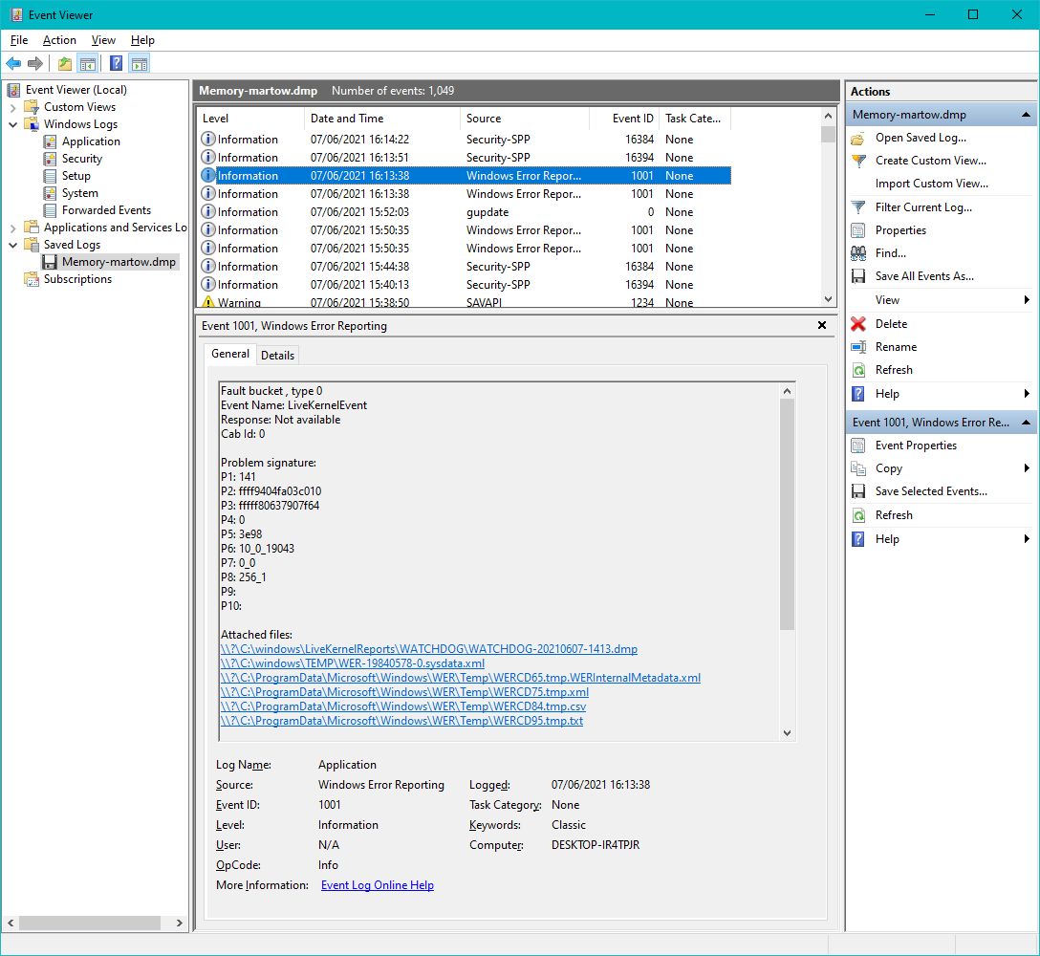Select Subscriptions in the tree
Image resolution: width=1040 pixels, height=956 pixels.
[77, 279]
